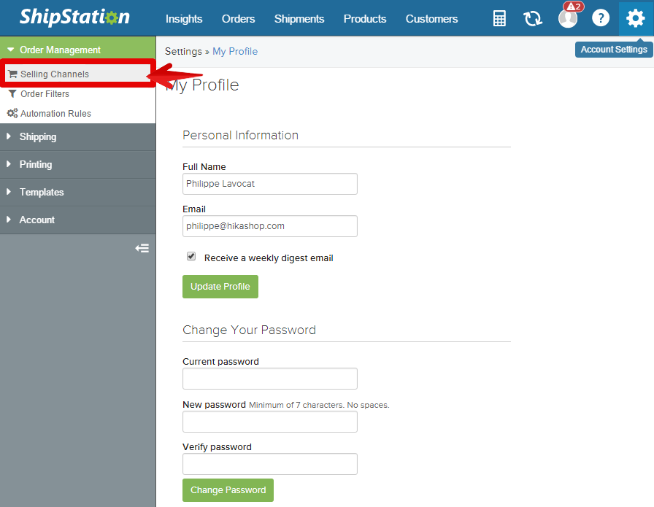Expand the Printing section
This screenshot has width=654, height=507.
click(x=77, y=164)
